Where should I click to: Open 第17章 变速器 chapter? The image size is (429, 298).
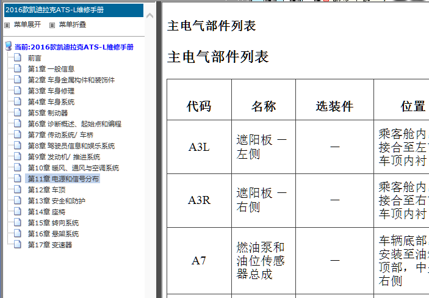(x=50, y=244)
